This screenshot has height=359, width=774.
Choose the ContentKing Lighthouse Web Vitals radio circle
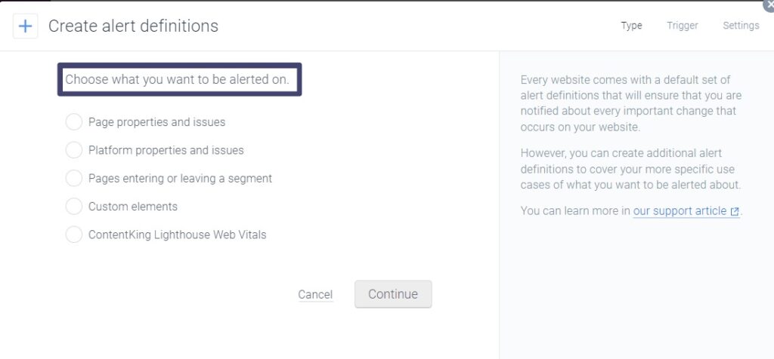coord(73,235)
